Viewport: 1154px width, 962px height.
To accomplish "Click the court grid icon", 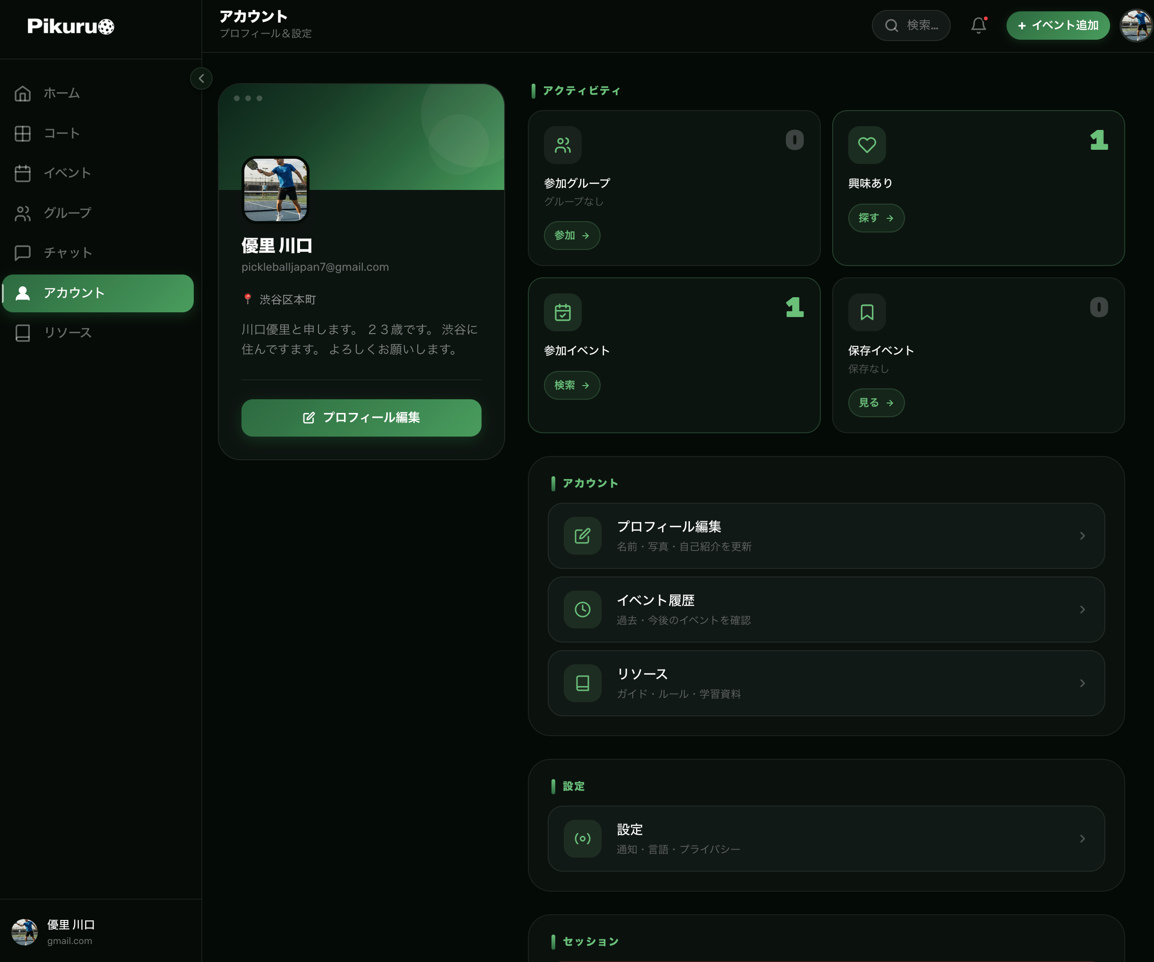I will 23,134.
